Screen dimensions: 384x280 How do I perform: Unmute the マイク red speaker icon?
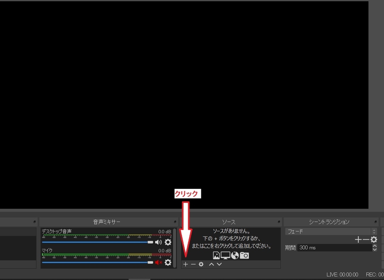(x=158, y=262)
